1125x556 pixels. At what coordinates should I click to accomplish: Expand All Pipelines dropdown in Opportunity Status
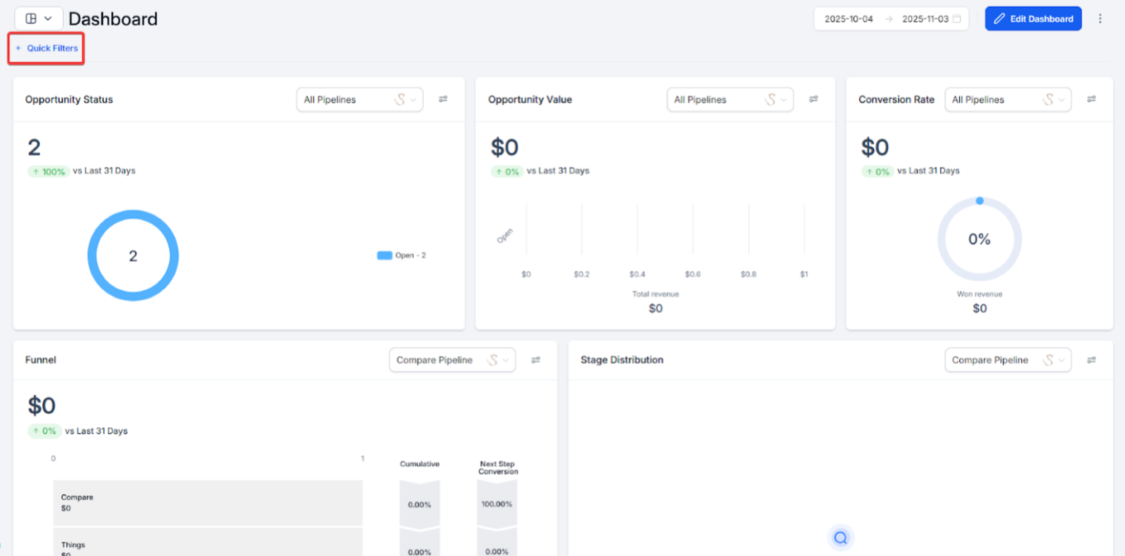[x=360, y=99]
